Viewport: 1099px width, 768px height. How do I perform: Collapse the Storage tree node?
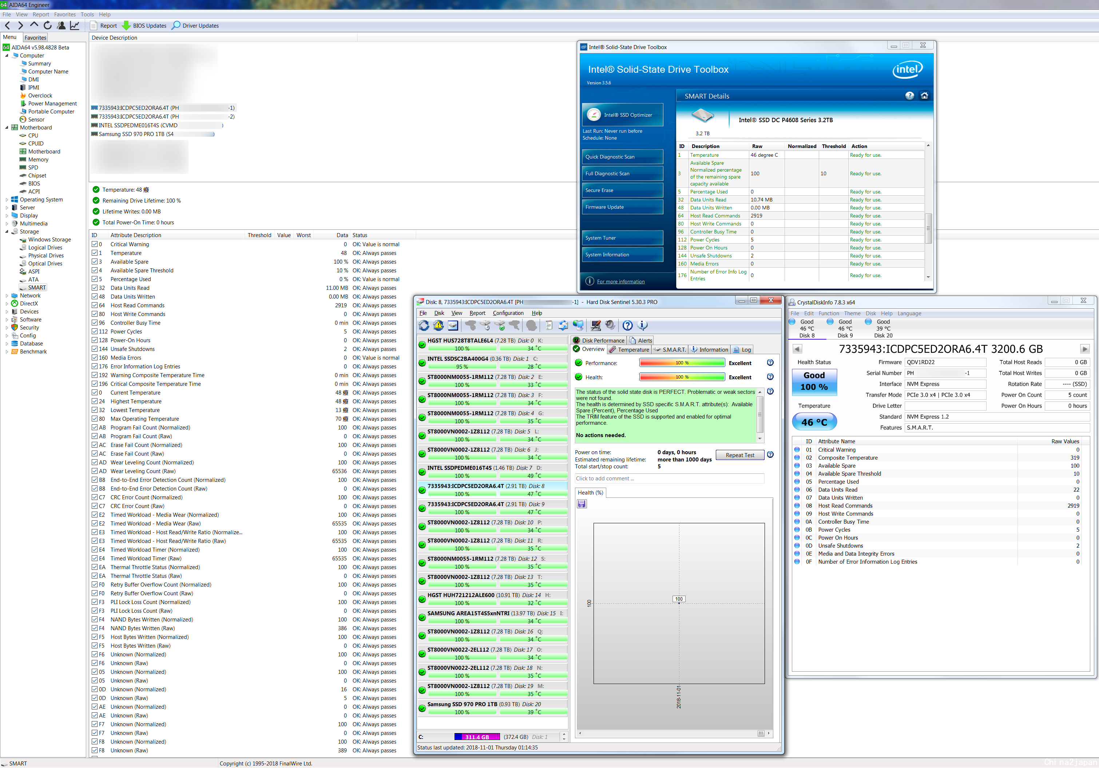(x=7, y=231)
